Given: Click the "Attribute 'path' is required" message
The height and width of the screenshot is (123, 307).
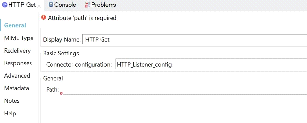Looking at the screenshot, I should 82,18.
